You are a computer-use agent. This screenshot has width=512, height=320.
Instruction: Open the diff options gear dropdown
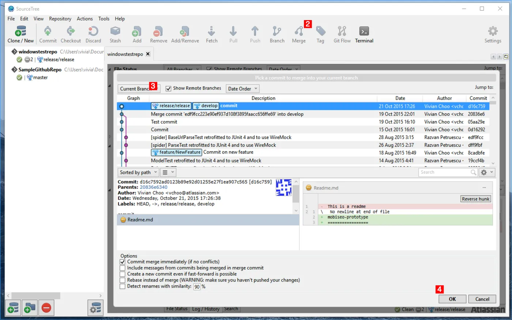click(487, 172)
